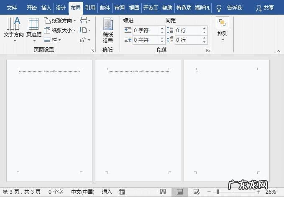Viewport: 284px width, 197px height.
Task: Switch to the Review (审阅) tab
Action: click(x=120, y=8)
